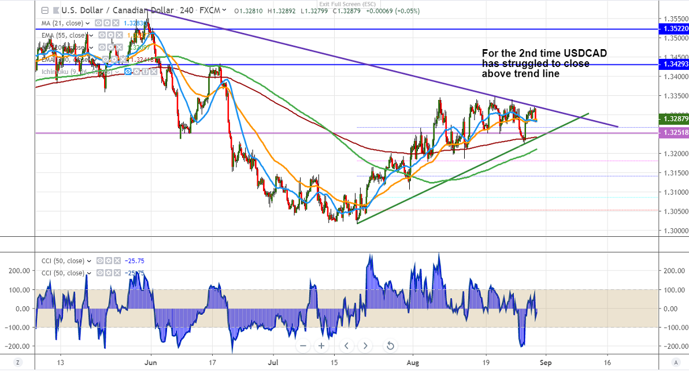Viewport: 689px width, 372px height.
Task: Click the Sep label on the time axis
Action: click(545, 363)
